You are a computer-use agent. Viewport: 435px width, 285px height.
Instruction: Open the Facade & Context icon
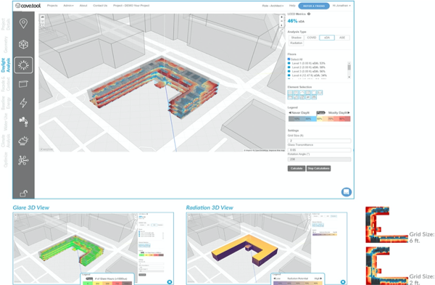coord(24,84)
